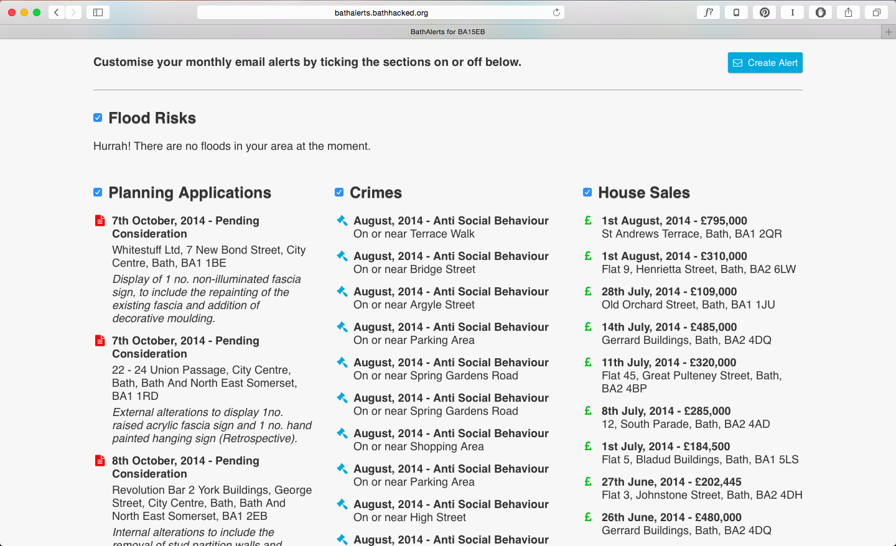
Task: Click 'Gerrard Buildings, Bath, BA2 4DQ' under 14th July
Action: click(x=686, y=340)
